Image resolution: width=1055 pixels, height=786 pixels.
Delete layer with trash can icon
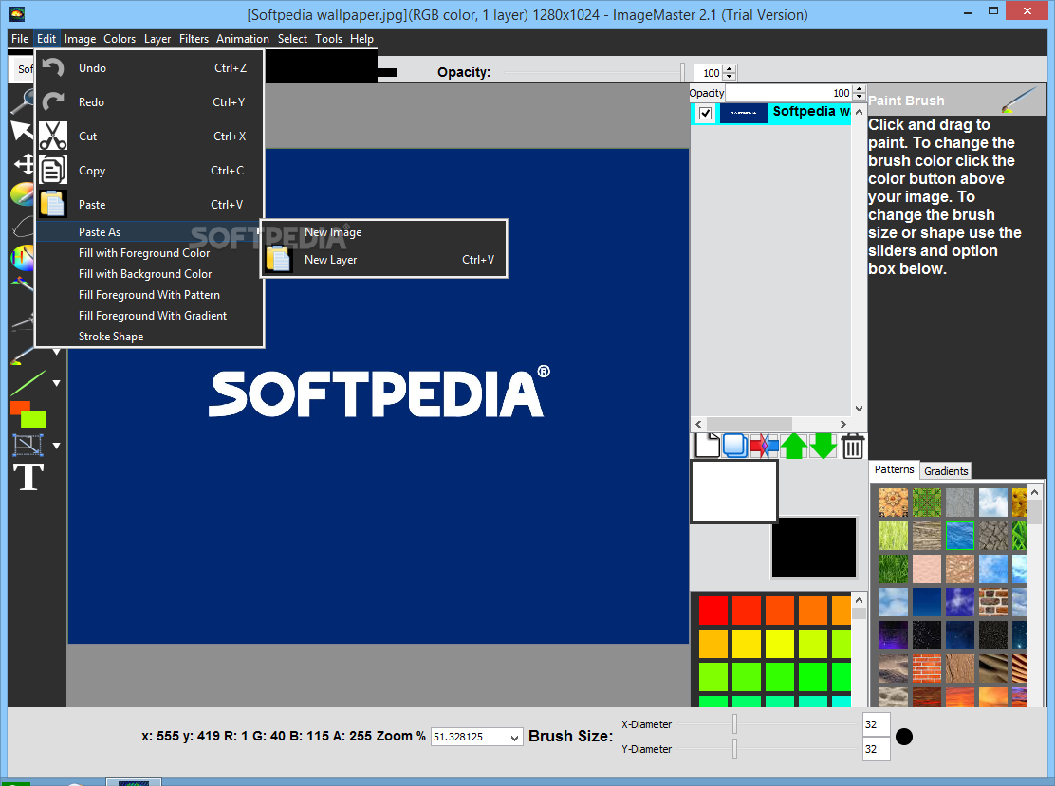(853, 446)
